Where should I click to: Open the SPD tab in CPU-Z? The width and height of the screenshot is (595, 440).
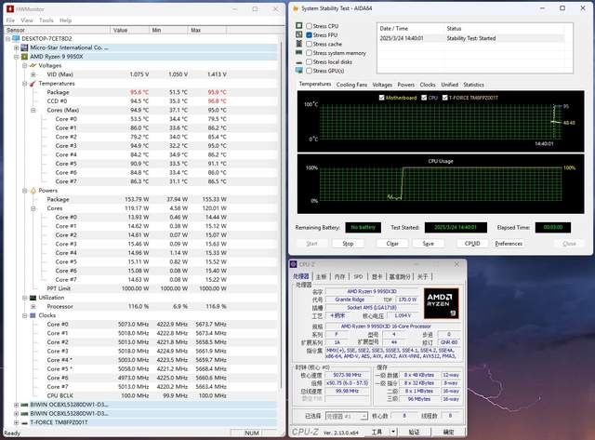[358, 277]
